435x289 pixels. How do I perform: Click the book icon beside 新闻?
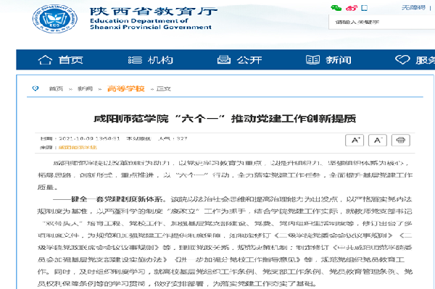313,59
